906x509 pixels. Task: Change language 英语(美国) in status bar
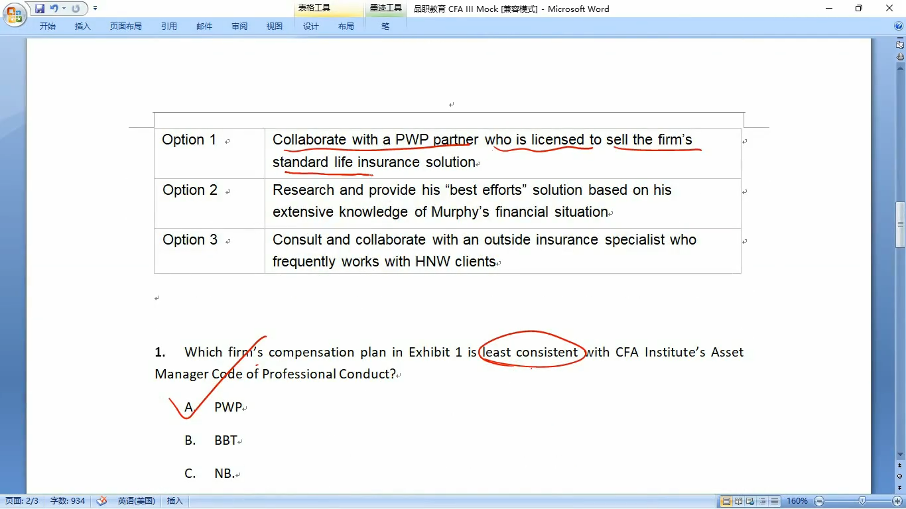click(136, 501)
